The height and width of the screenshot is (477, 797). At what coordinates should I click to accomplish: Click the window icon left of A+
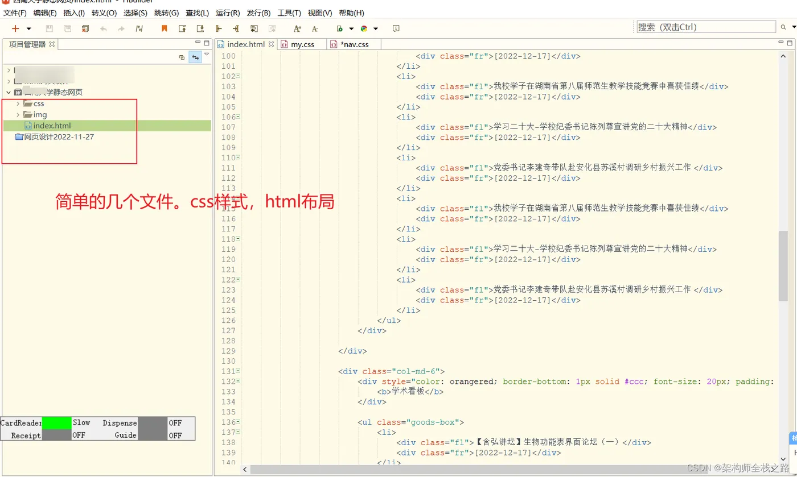pyautogui.click(x=254, y=28)
